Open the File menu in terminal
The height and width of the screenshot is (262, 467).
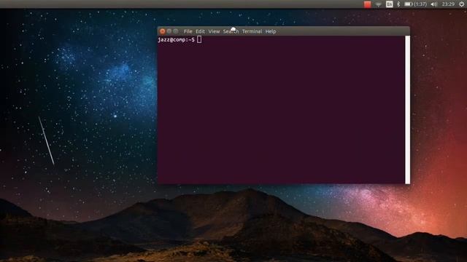(188, 31)
